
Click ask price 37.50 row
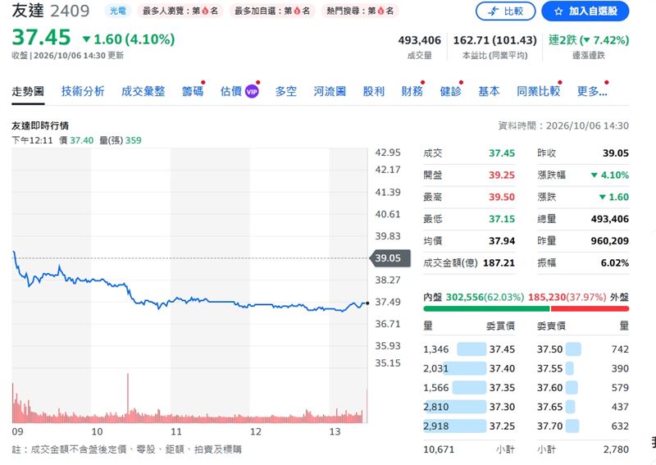point(583,349)
